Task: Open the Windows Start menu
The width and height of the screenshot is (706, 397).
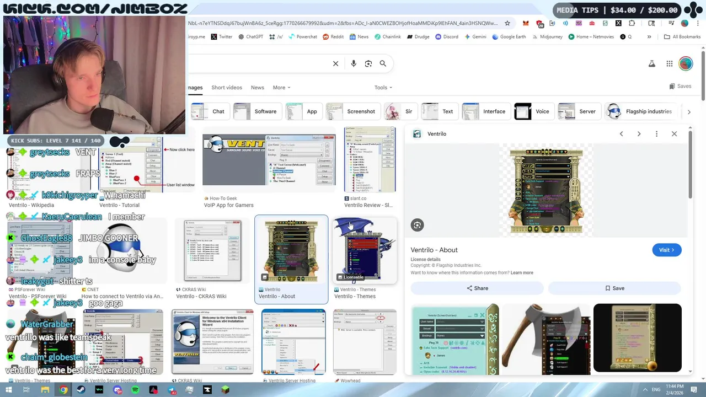Action: point(8,390)
